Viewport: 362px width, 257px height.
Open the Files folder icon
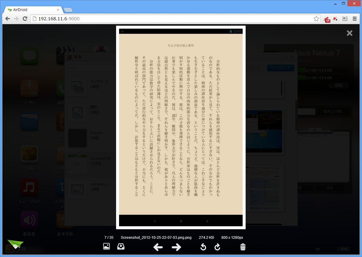point(29,121)
